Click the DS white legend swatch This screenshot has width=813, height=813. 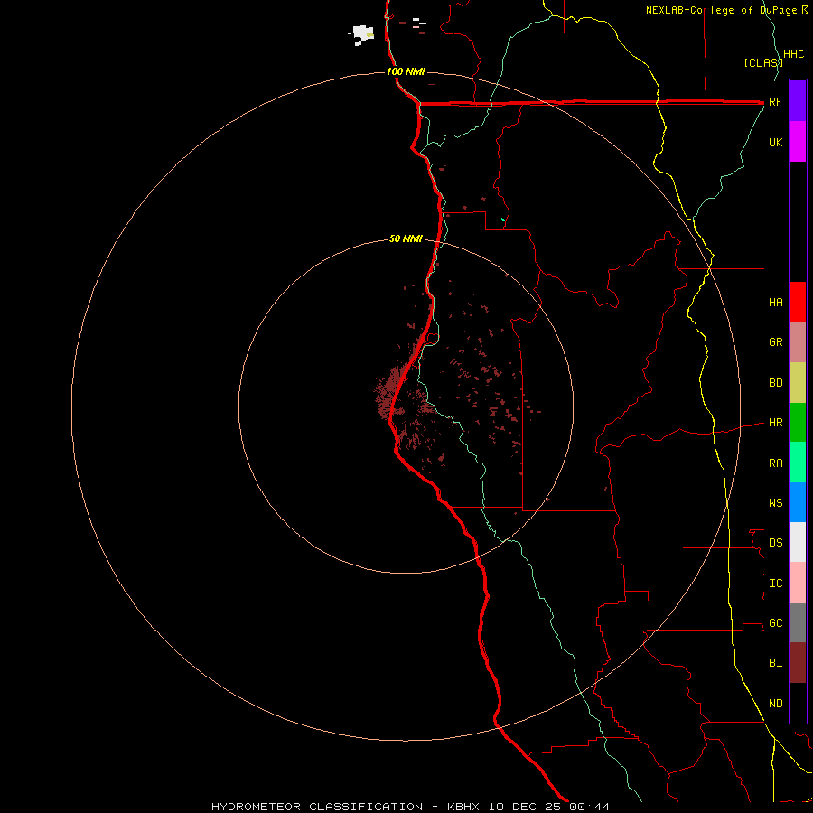tap(798, 542)
